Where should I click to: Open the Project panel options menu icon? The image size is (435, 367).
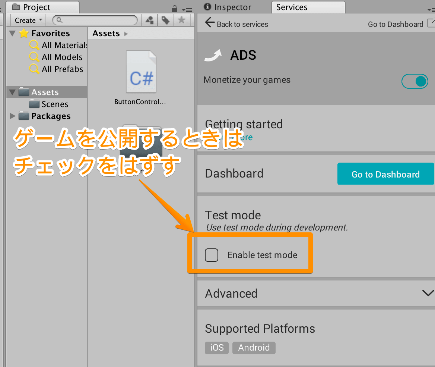click(188, 10)
